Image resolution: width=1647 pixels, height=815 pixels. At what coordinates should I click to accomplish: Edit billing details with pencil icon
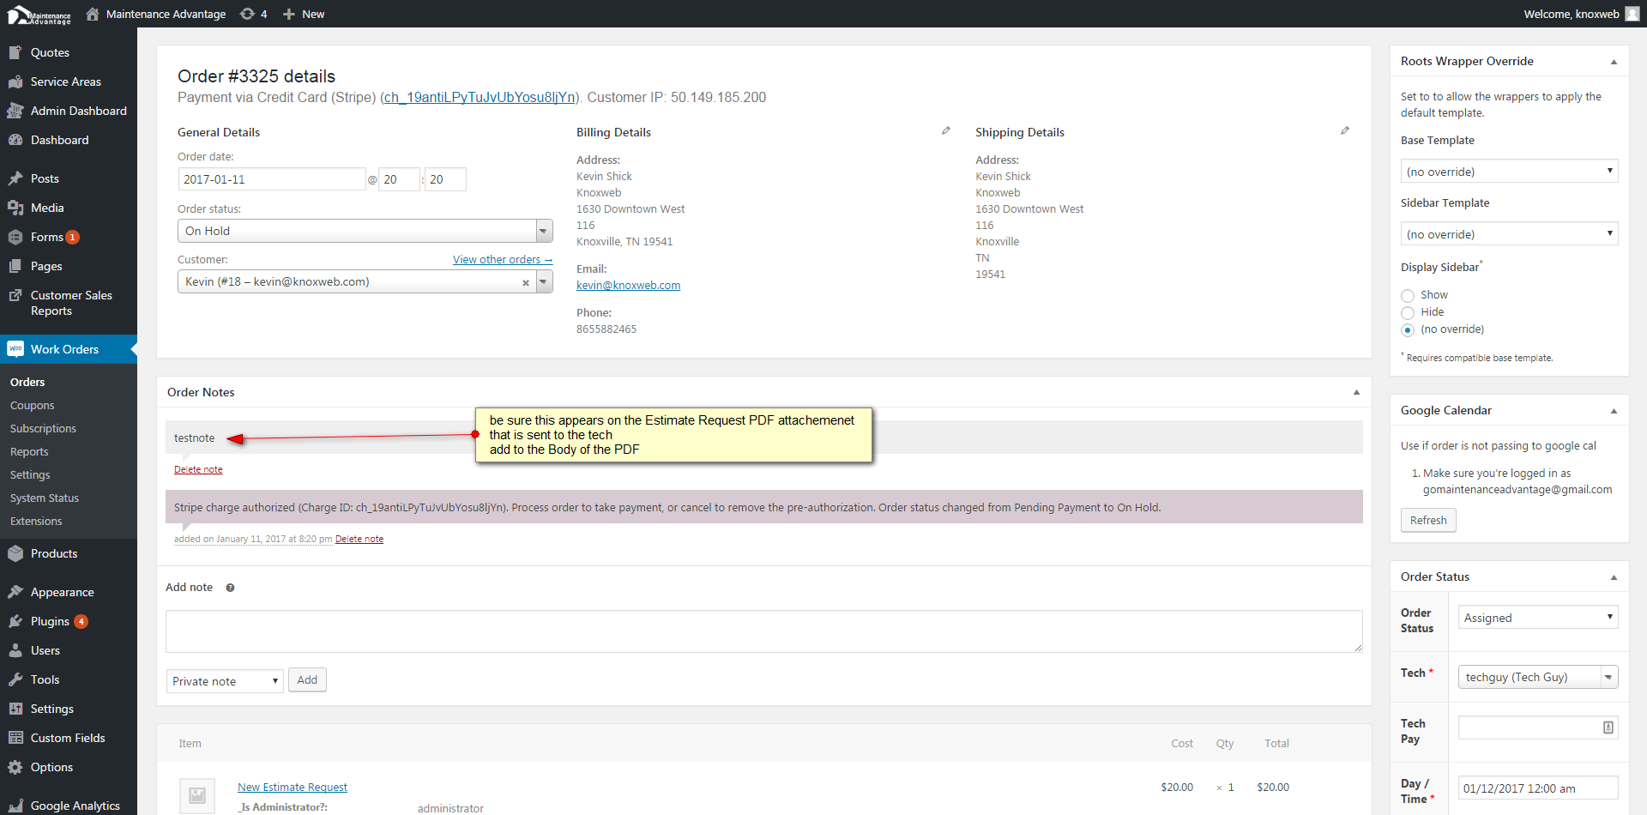(946, 130)
